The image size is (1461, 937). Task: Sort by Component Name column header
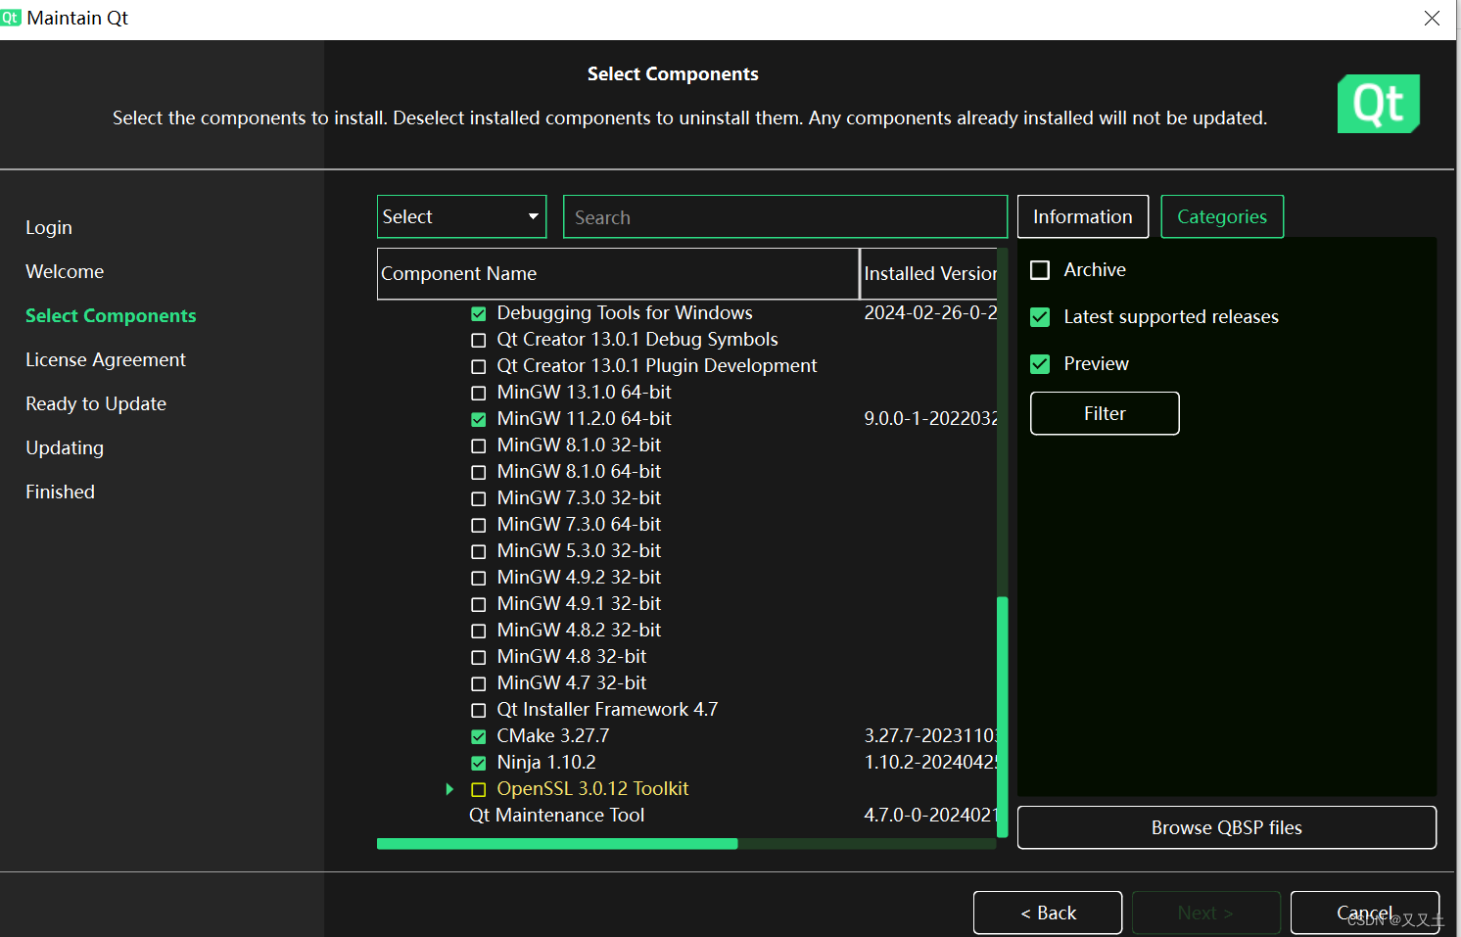pos(618,273)
